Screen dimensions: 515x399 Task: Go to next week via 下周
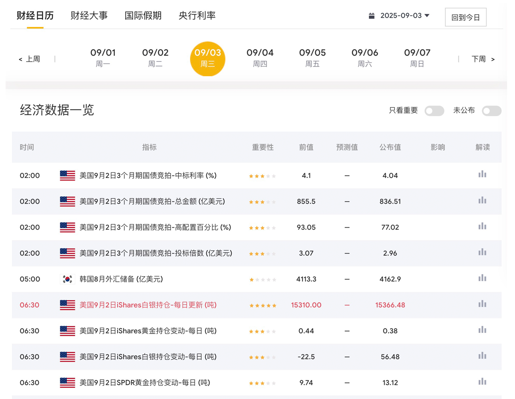[483, 59]
